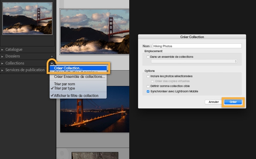
Task: Check Dans un ensemble de collections
Action: tap(148, 57)
